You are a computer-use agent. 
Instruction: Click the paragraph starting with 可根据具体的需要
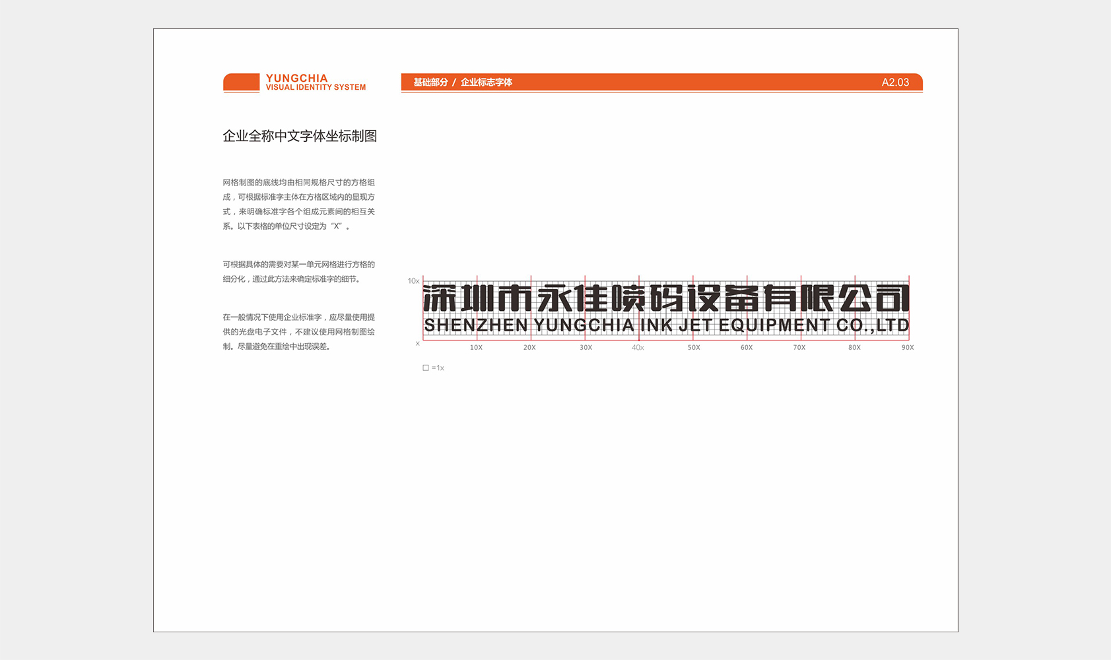pos(298,271)
